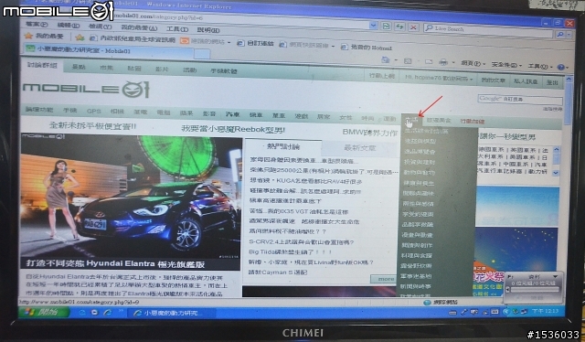Open the 說明(H) menu
585x342 pixels.
point(208,30)
